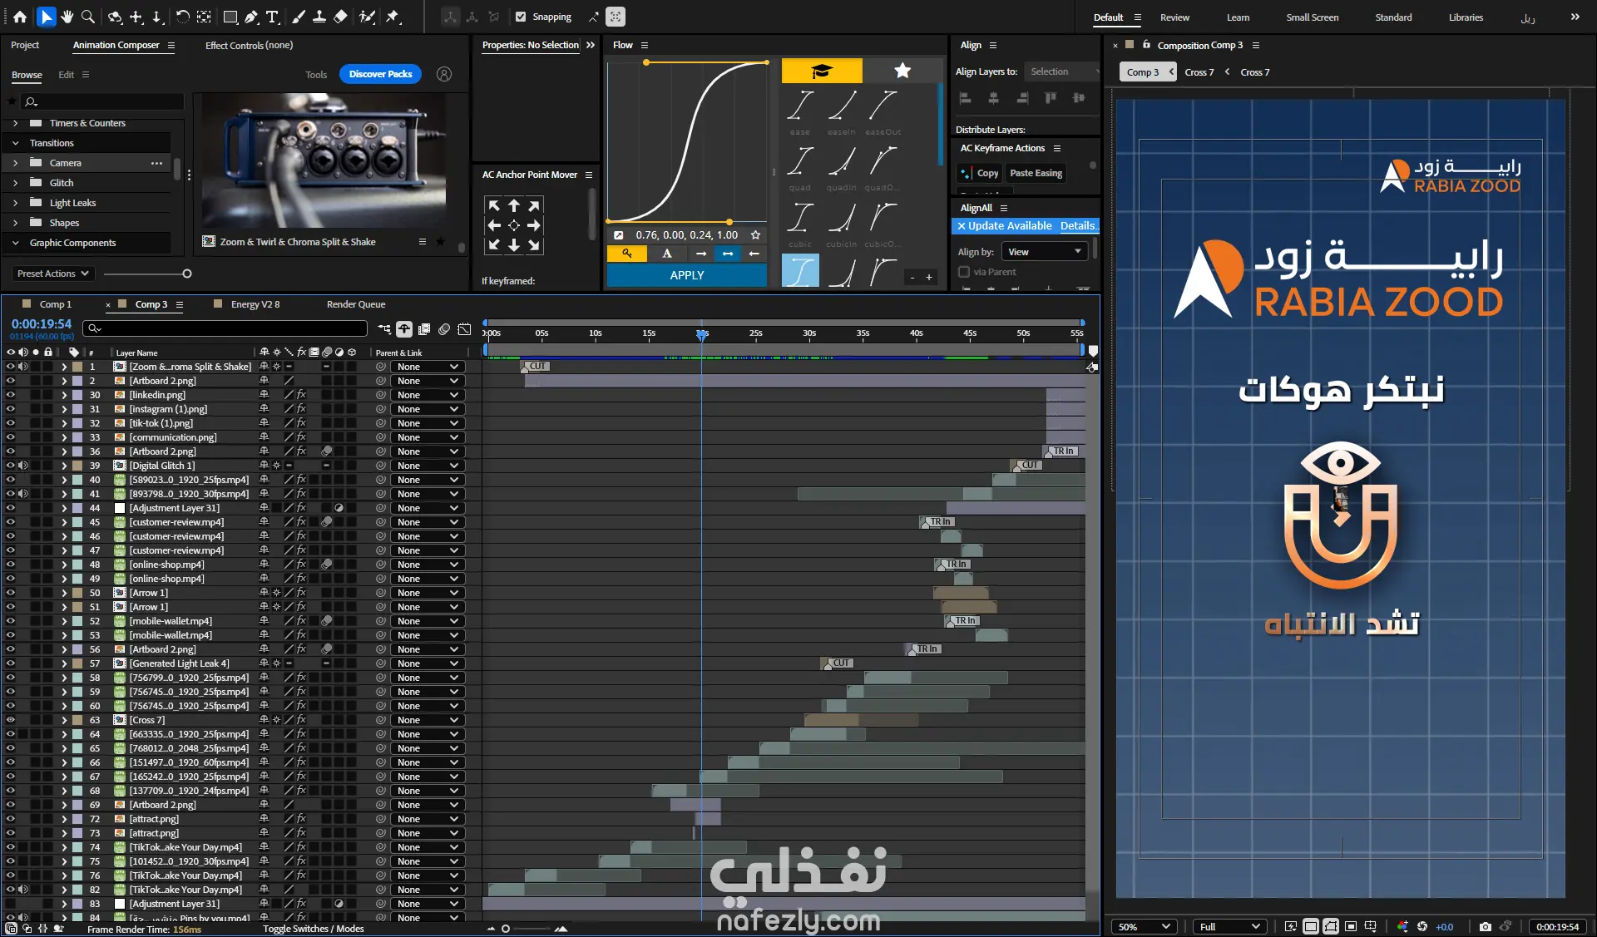Click the Animation Composer search field
1597x937 pixels.
coord(103,101)
